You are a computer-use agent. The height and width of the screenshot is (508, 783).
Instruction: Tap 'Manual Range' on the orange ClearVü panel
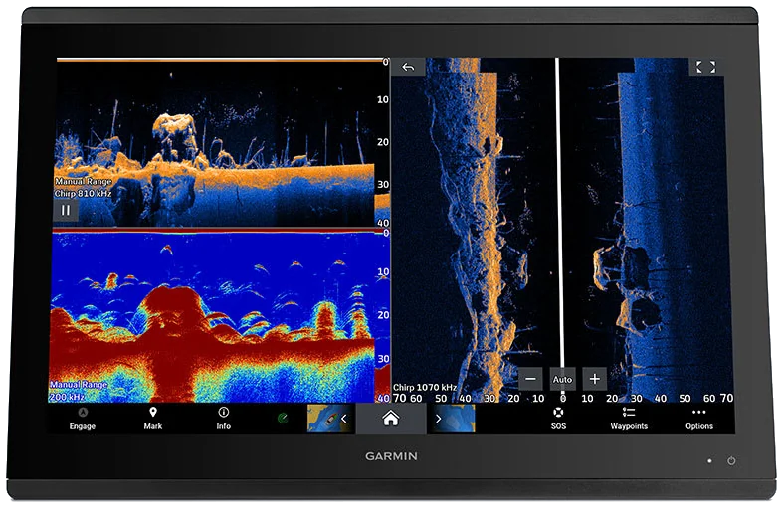tap(84, 181)
